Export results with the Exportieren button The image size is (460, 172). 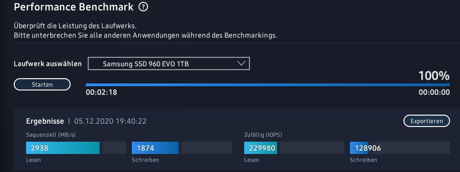(426, 121)
